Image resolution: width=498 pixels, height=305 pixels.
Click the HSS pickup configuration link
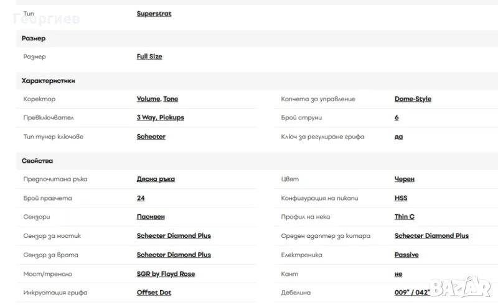pos(401,198)
